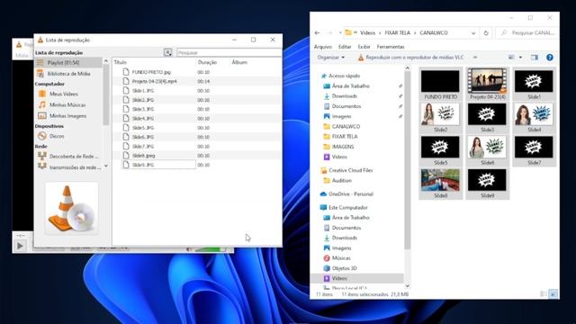Open Organizar dropdown in Explorer toolbar
Viewport: 576px width, 324px height.
click(x=330, y=58)
